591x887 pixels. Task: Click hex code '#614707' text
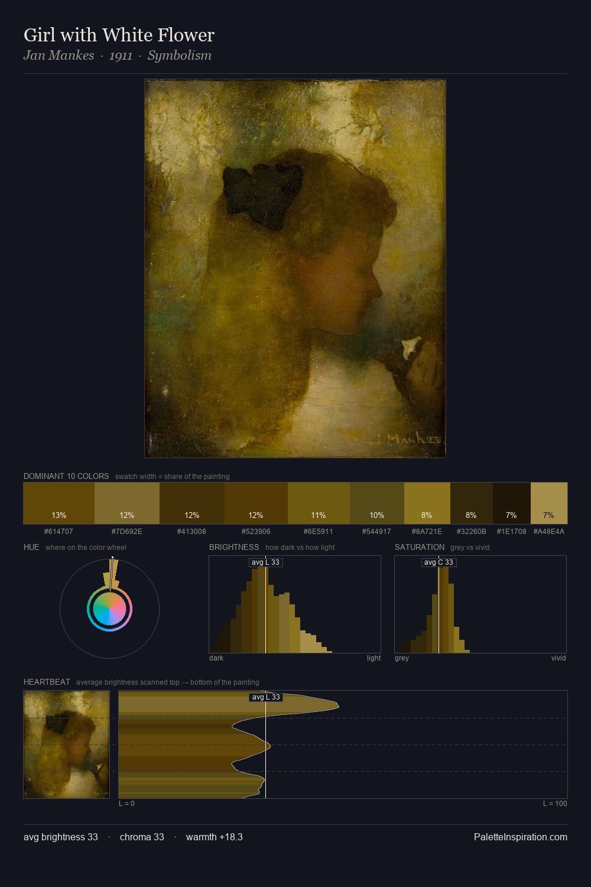pos(59,532)
